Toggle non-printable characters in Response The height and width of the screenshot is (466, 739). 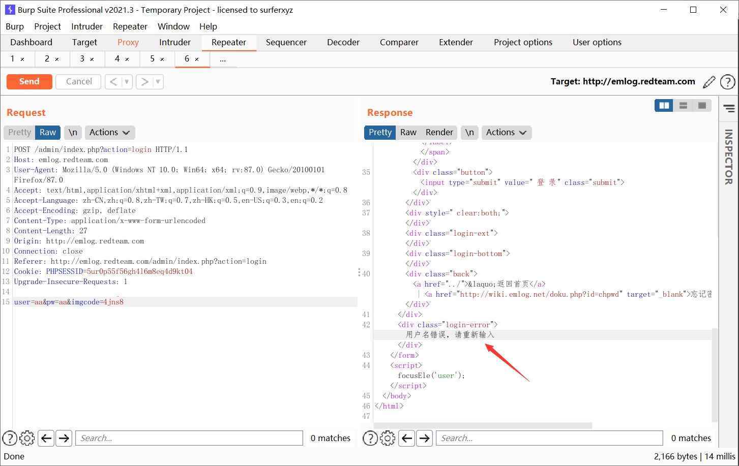pyautogui.click(x=469, y=133)
